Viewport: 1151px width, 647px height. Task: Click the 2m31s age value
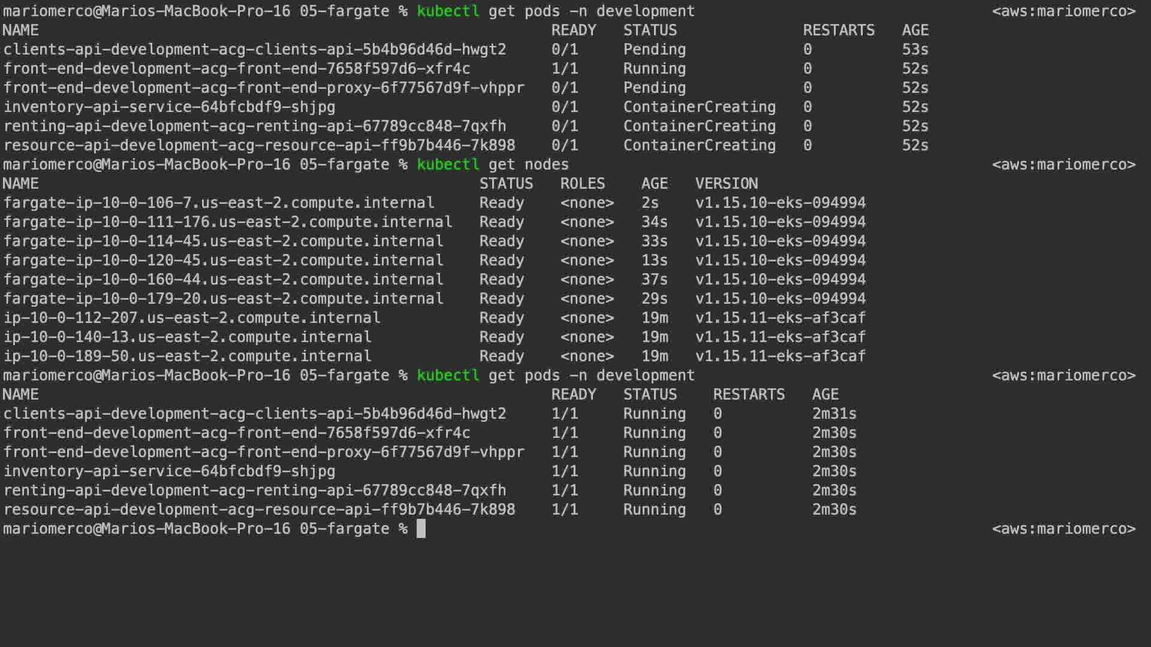[834, 413]
